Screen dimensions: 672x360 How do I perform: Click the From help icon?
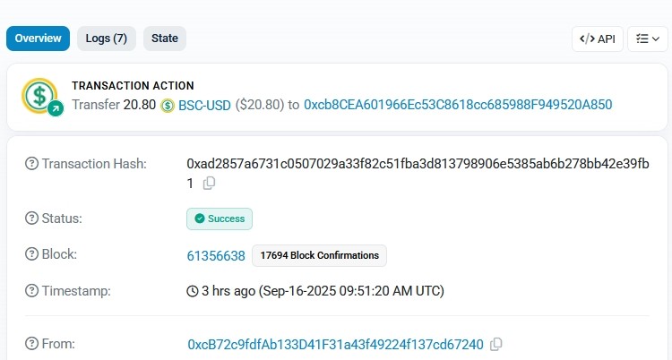pyautogui.click(x=32, y=344)
